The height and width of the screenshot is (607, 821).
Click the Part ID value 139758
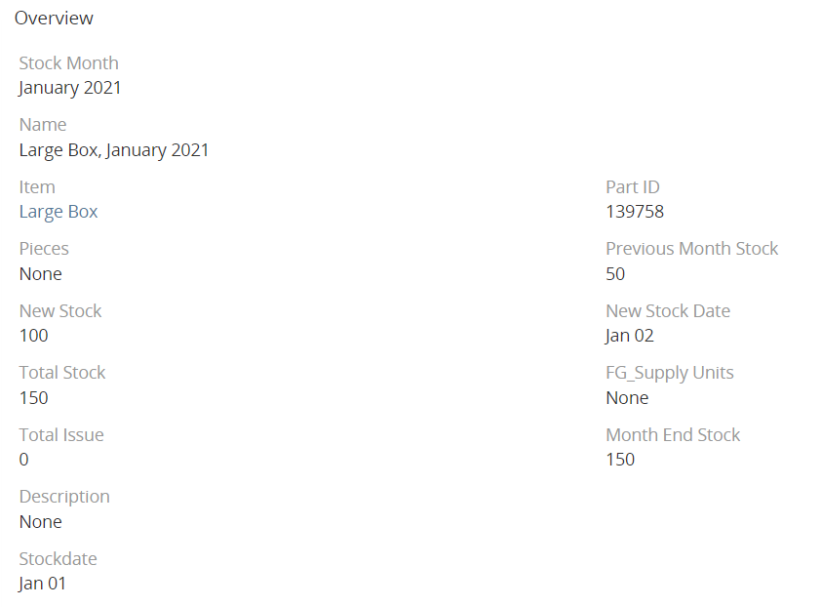pos(635,212)
